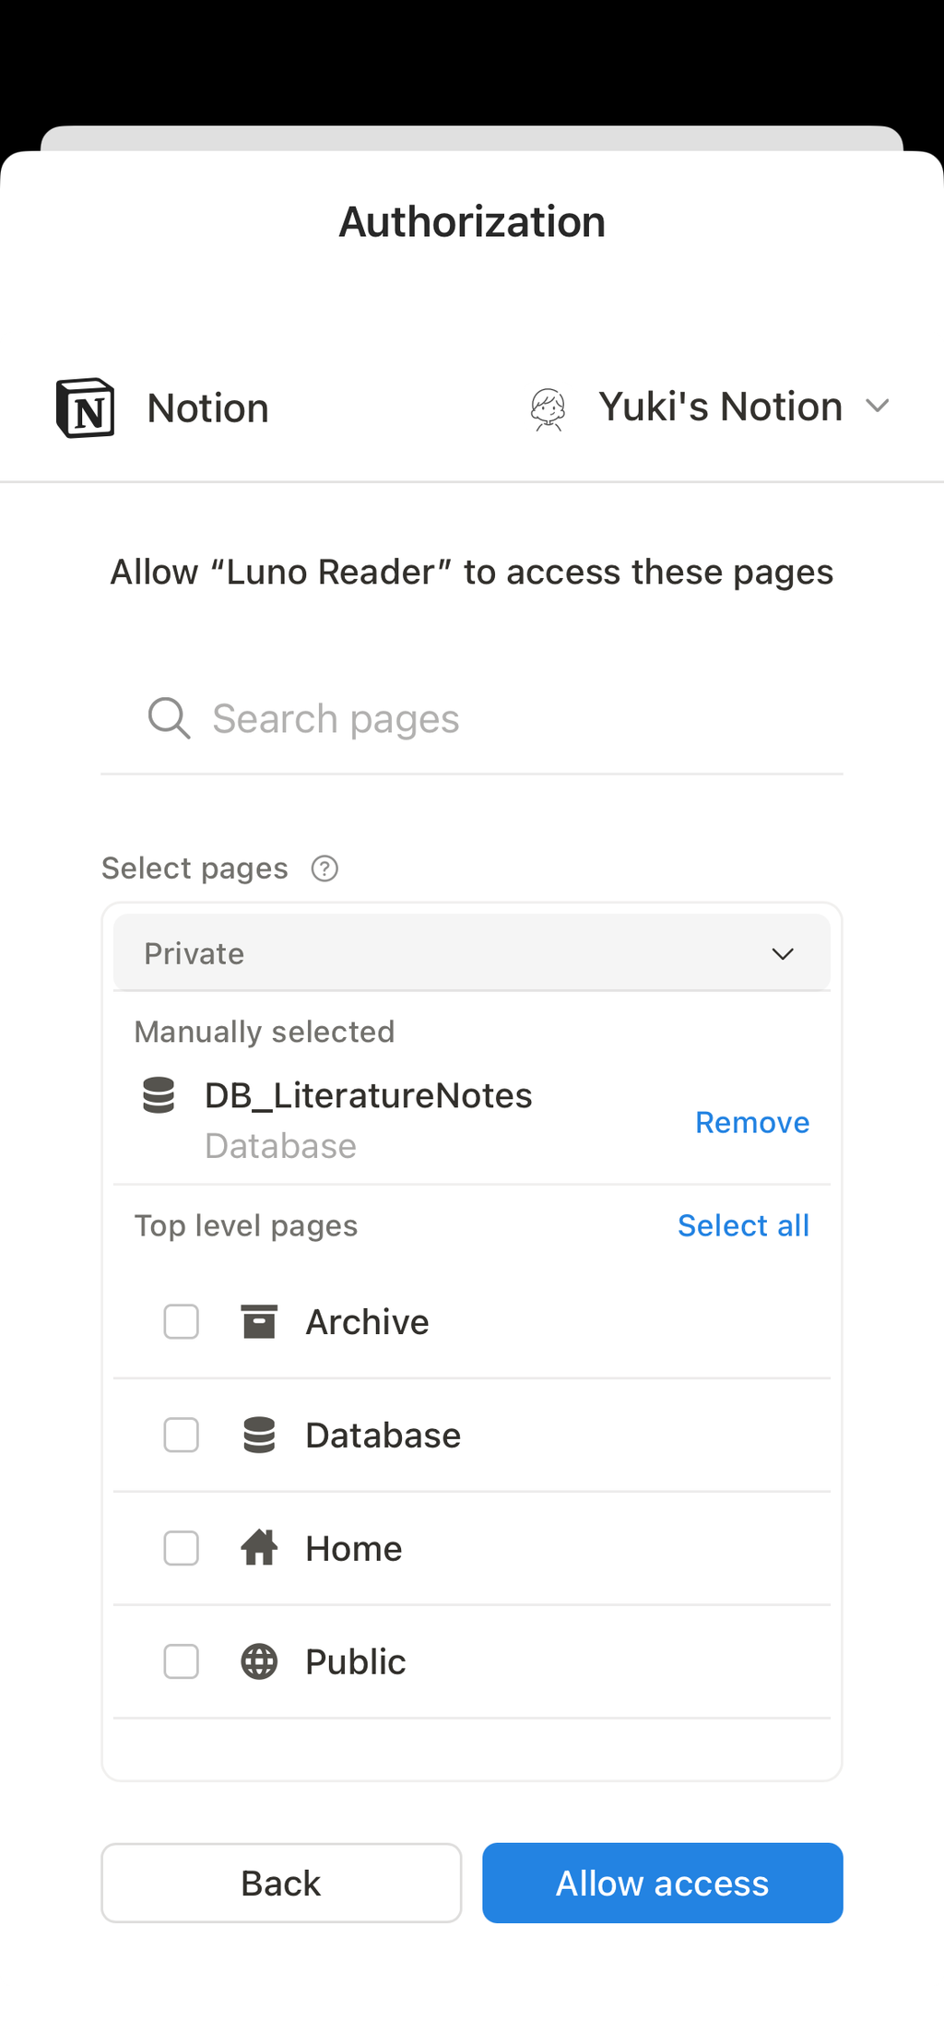
Task: Click the DB_LiteratureNotes database icon
Action: click(159, 1095)
